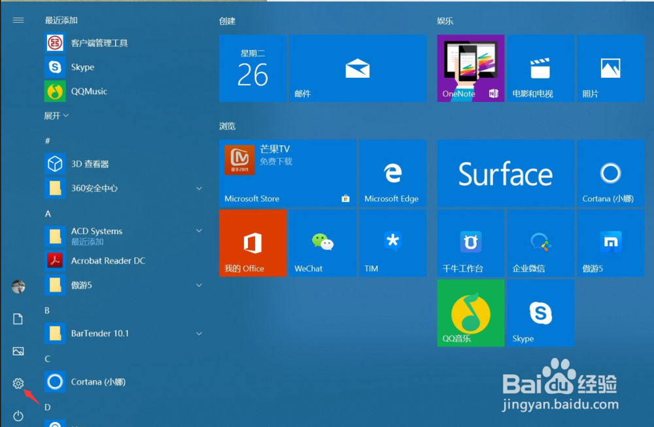Click the 娱乐 tile group title
The height and width of the screenshot is (427, 654).
[x=445, y=21]
